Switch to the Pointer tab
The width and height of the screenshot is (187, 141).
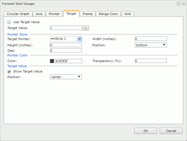[x=54, y=14]
